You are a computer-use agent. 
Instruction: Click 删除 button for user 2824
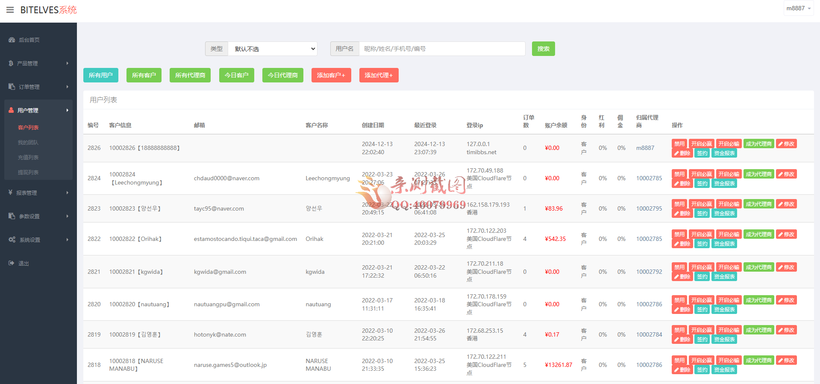pos(682,184)
